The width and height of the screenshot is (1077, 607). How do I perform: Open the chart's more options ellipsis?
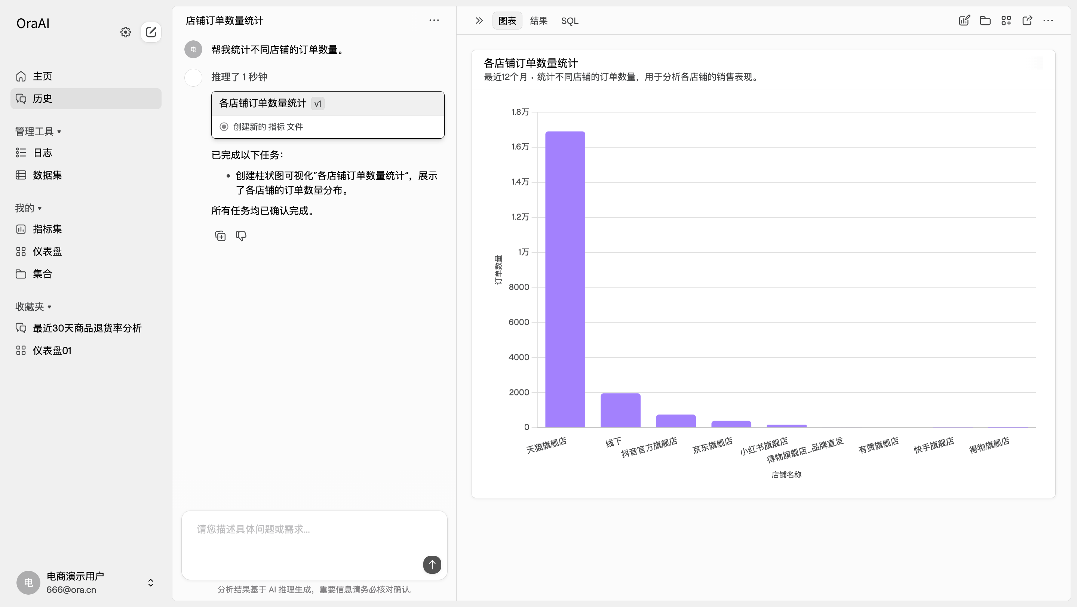(x=1049, y=20)
